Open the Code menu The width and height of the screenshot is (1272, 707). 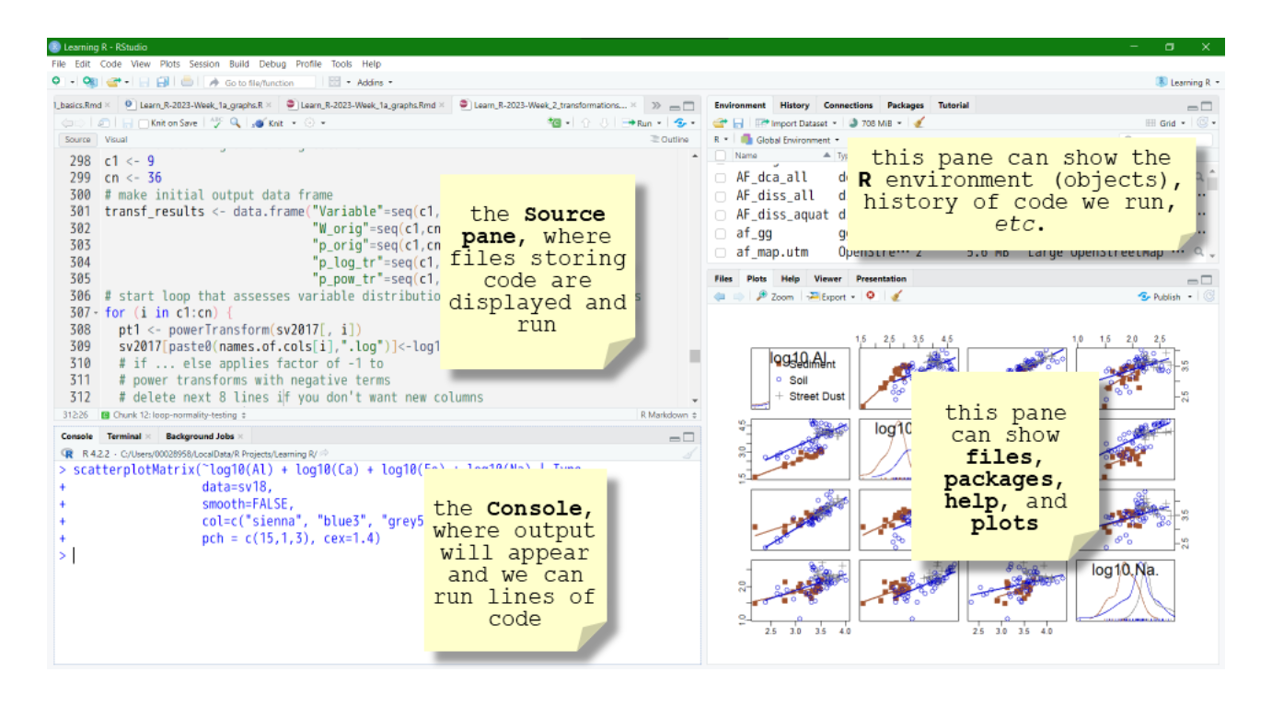[110, 64]
